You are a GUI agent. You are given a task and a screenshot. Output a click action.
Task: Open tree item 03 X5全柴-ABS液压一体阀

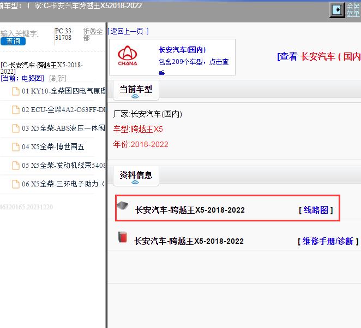[x=63, y=128]
